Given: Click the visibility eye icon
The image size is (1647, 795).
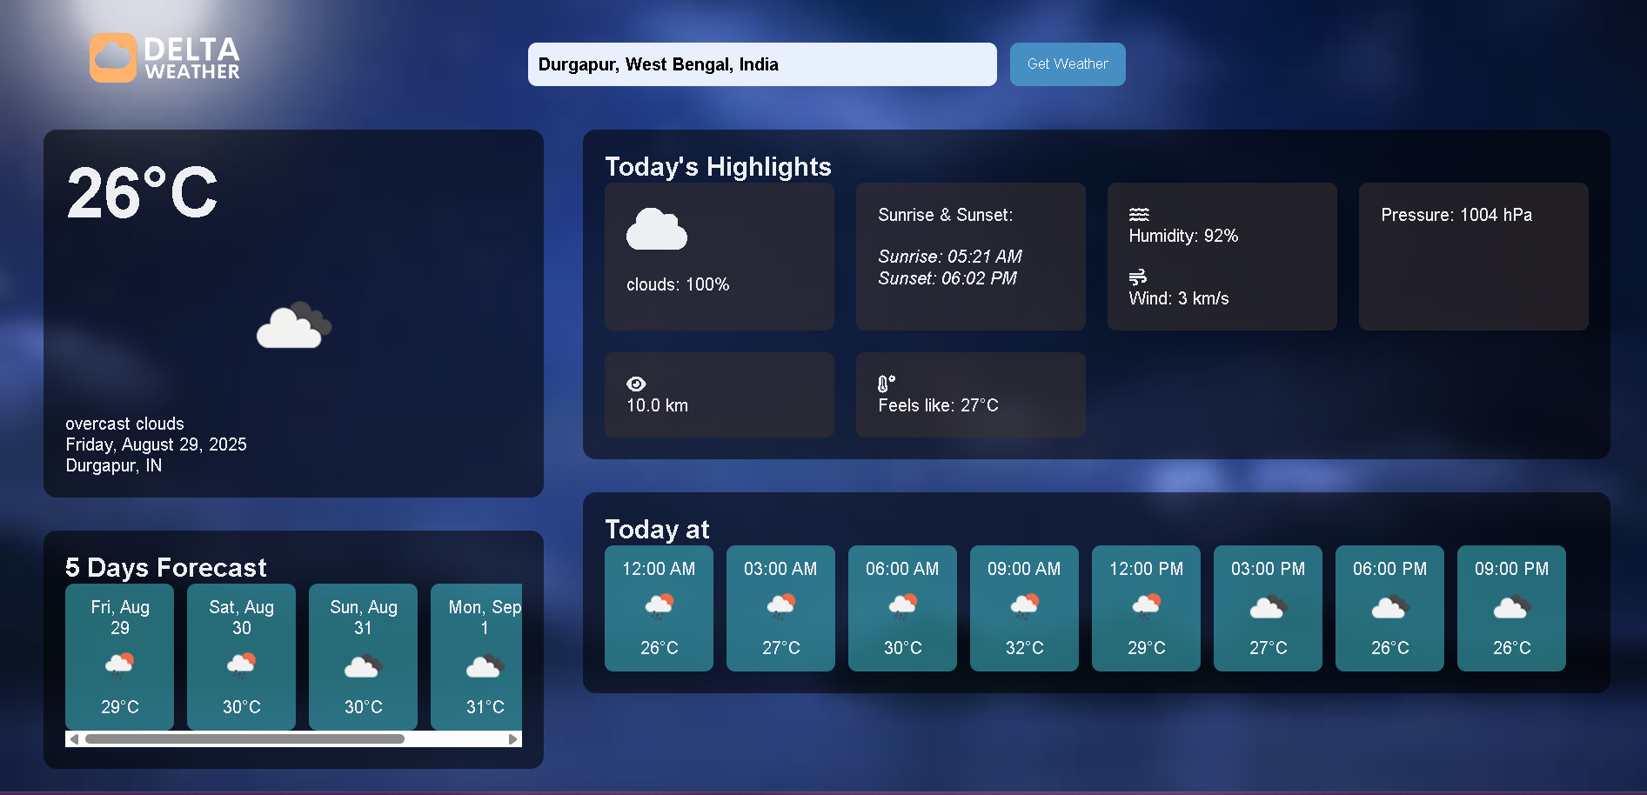Looking at the screenshot, I should click(x=637, y=383).
